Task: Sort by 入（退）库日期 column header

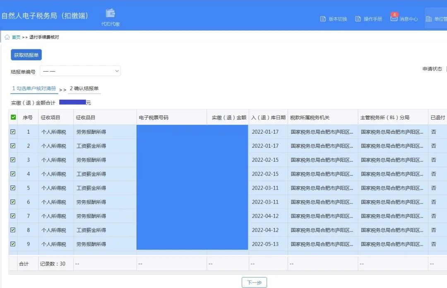Action: point(268,118)
